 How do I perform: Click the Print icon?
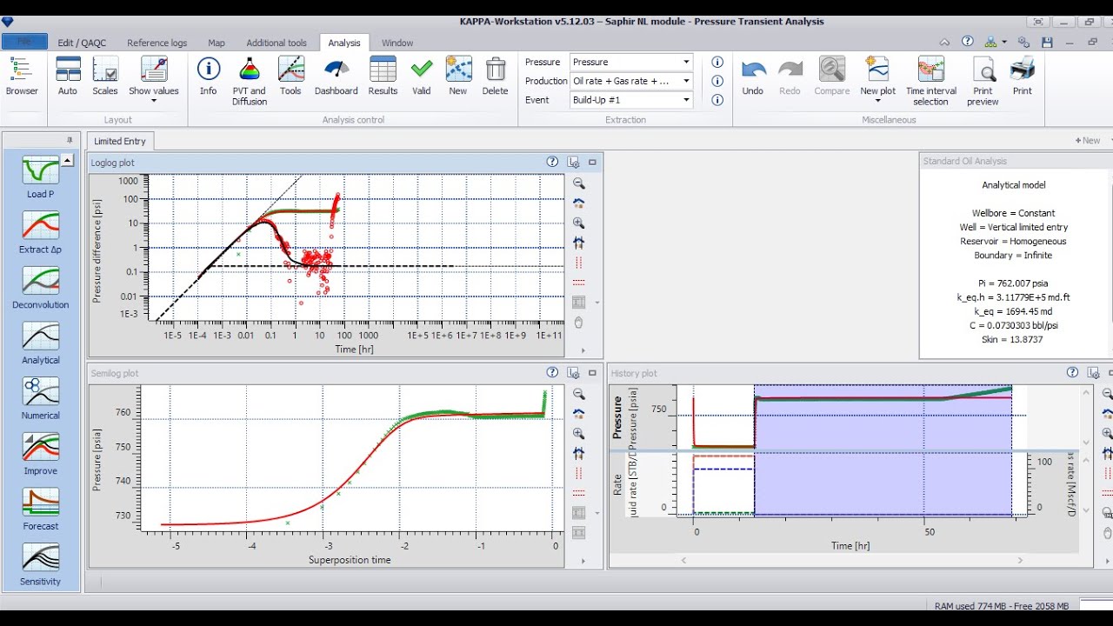1023,70
